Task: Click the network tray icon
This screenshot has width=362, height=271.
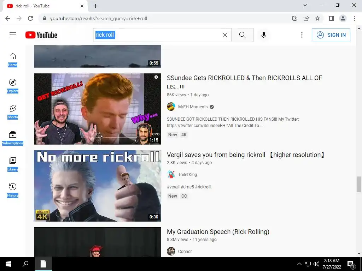Action: pos(308,264)
